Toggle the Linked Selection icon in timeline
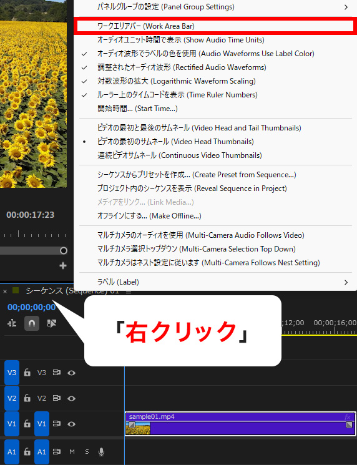 52,323
